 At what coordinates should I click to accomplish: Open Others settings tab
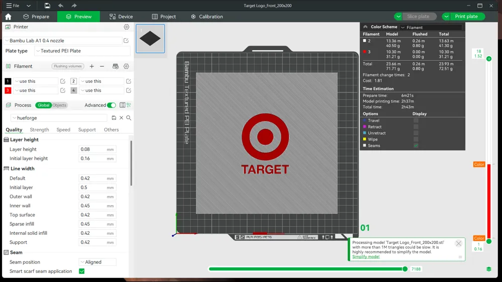[x=111, y=129]
